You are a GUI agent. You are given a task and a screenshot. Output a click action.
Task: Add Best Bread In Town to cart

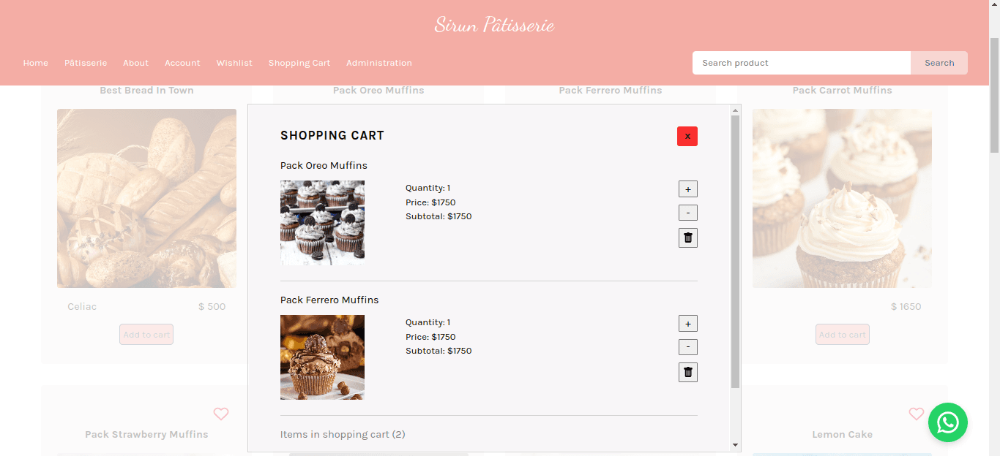point(146,335)
